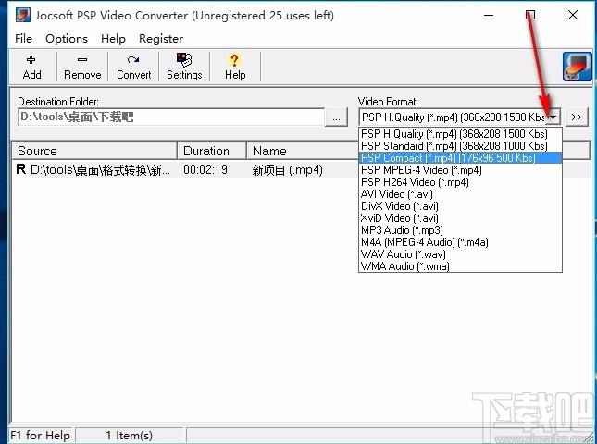Image resolution: width=597 pixels, height=444 pixels.
Task: Click the Video Format dropdown arrow
Action: [x=553, y=117]
